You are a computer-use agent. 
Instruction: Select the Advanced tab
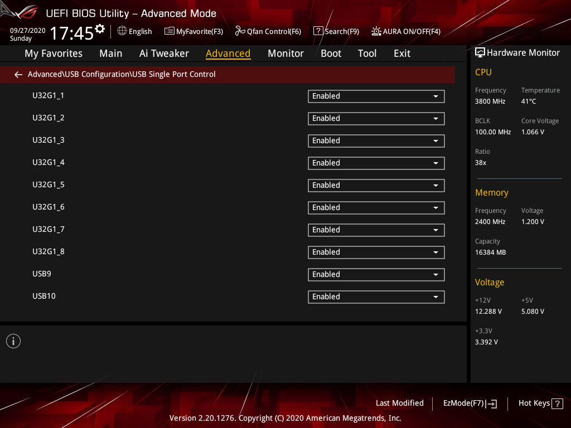tap(228, 53)
